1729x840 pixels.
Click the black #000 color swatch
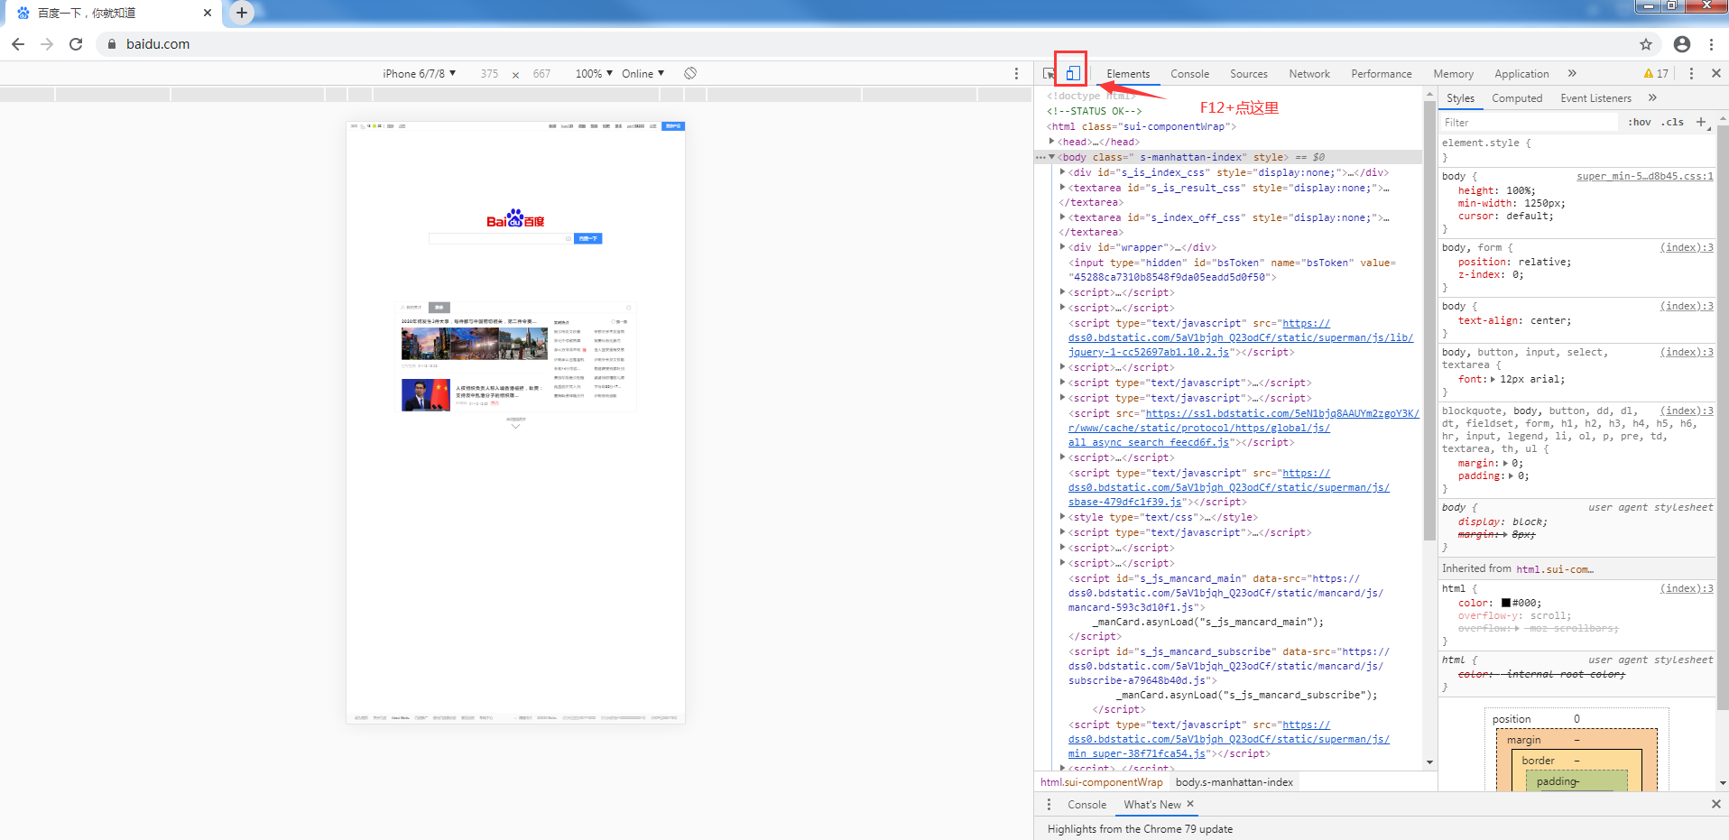(x=1505, y=603)
